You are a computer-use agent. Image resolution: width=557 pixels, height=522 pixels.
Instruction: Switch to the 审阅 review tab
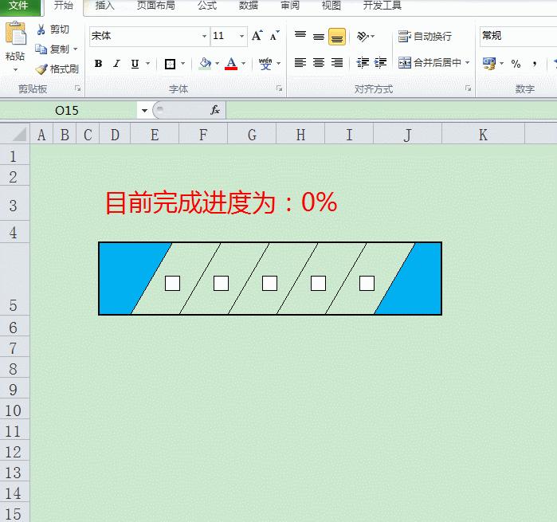[290, 6]
